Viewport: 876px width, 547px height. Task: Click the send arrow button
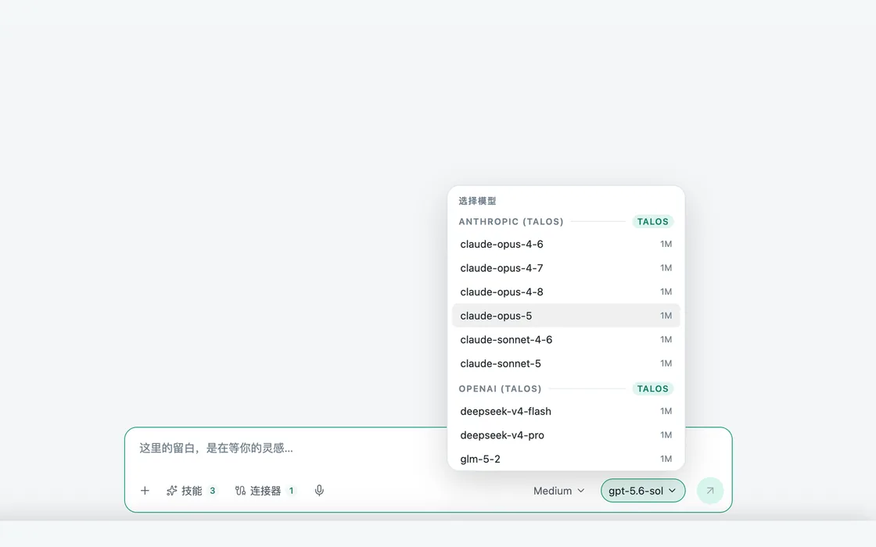710,491
